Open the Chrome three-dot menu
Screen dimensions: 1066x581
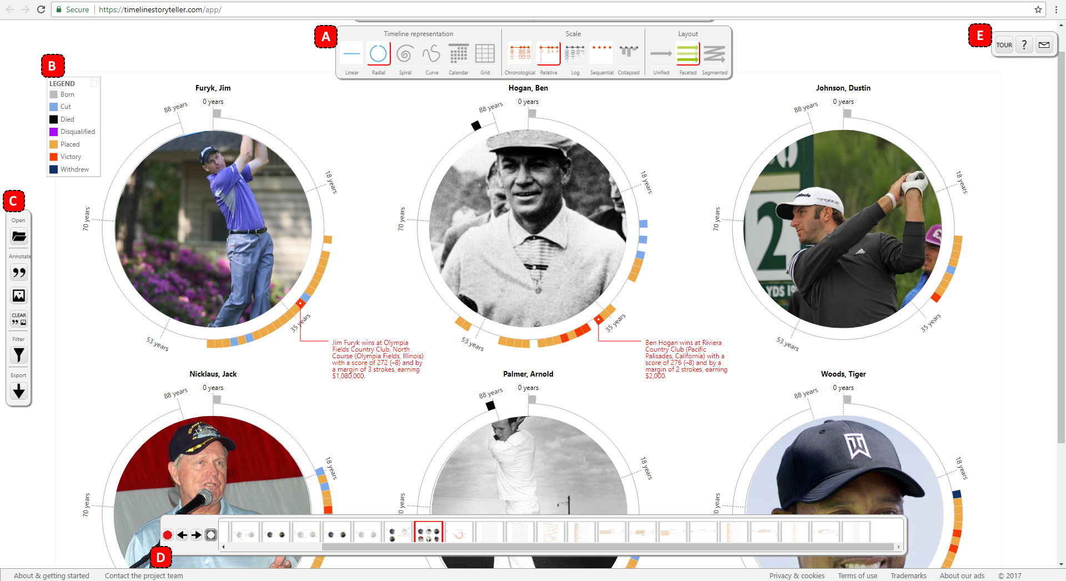click(x=1056, y=9)
